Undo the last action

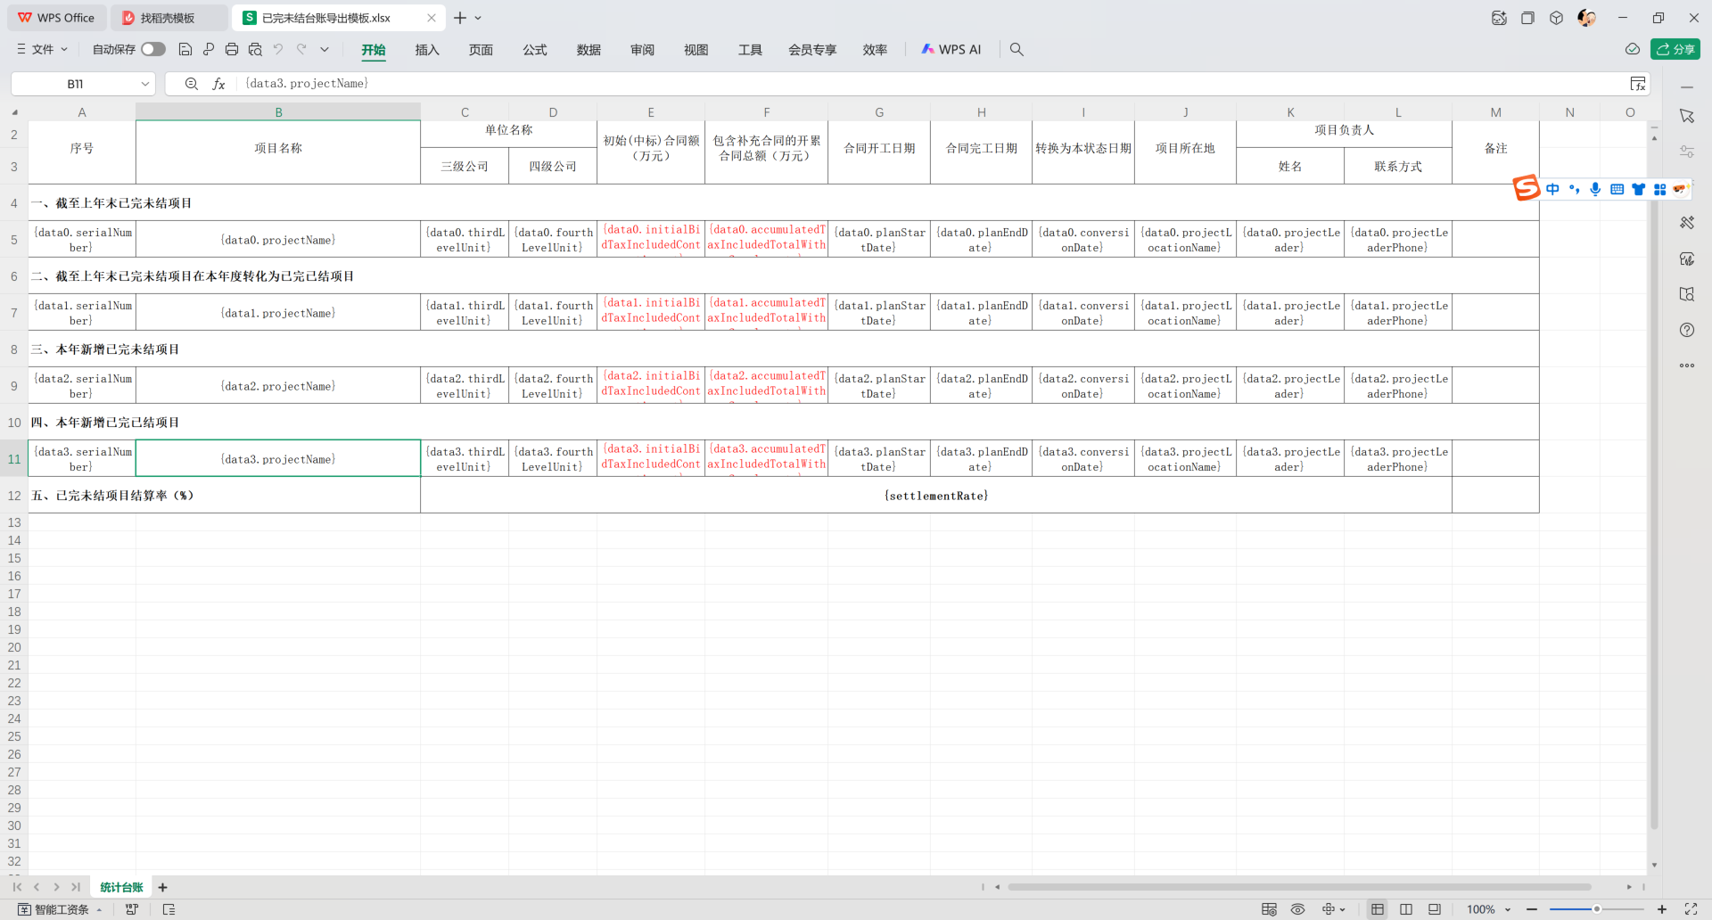coord(278,50)
